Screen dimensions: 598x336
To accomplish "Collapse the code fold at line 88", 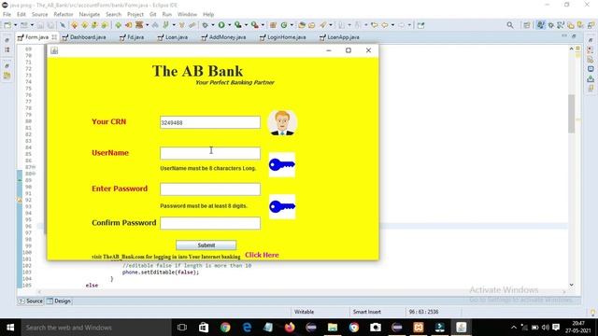I will coord(34,174).
